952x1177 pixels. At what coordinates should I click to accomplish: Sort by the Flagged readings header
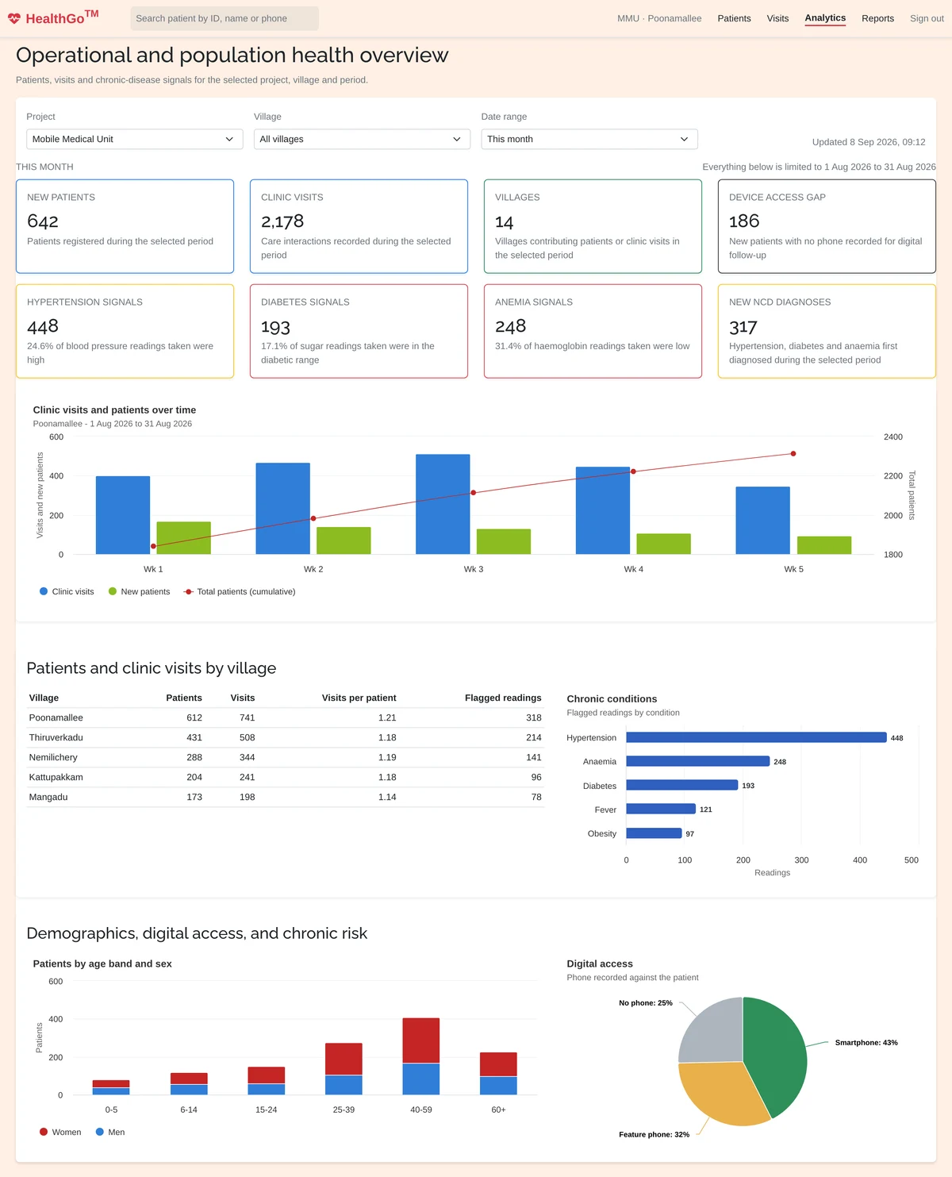point(503,698)
